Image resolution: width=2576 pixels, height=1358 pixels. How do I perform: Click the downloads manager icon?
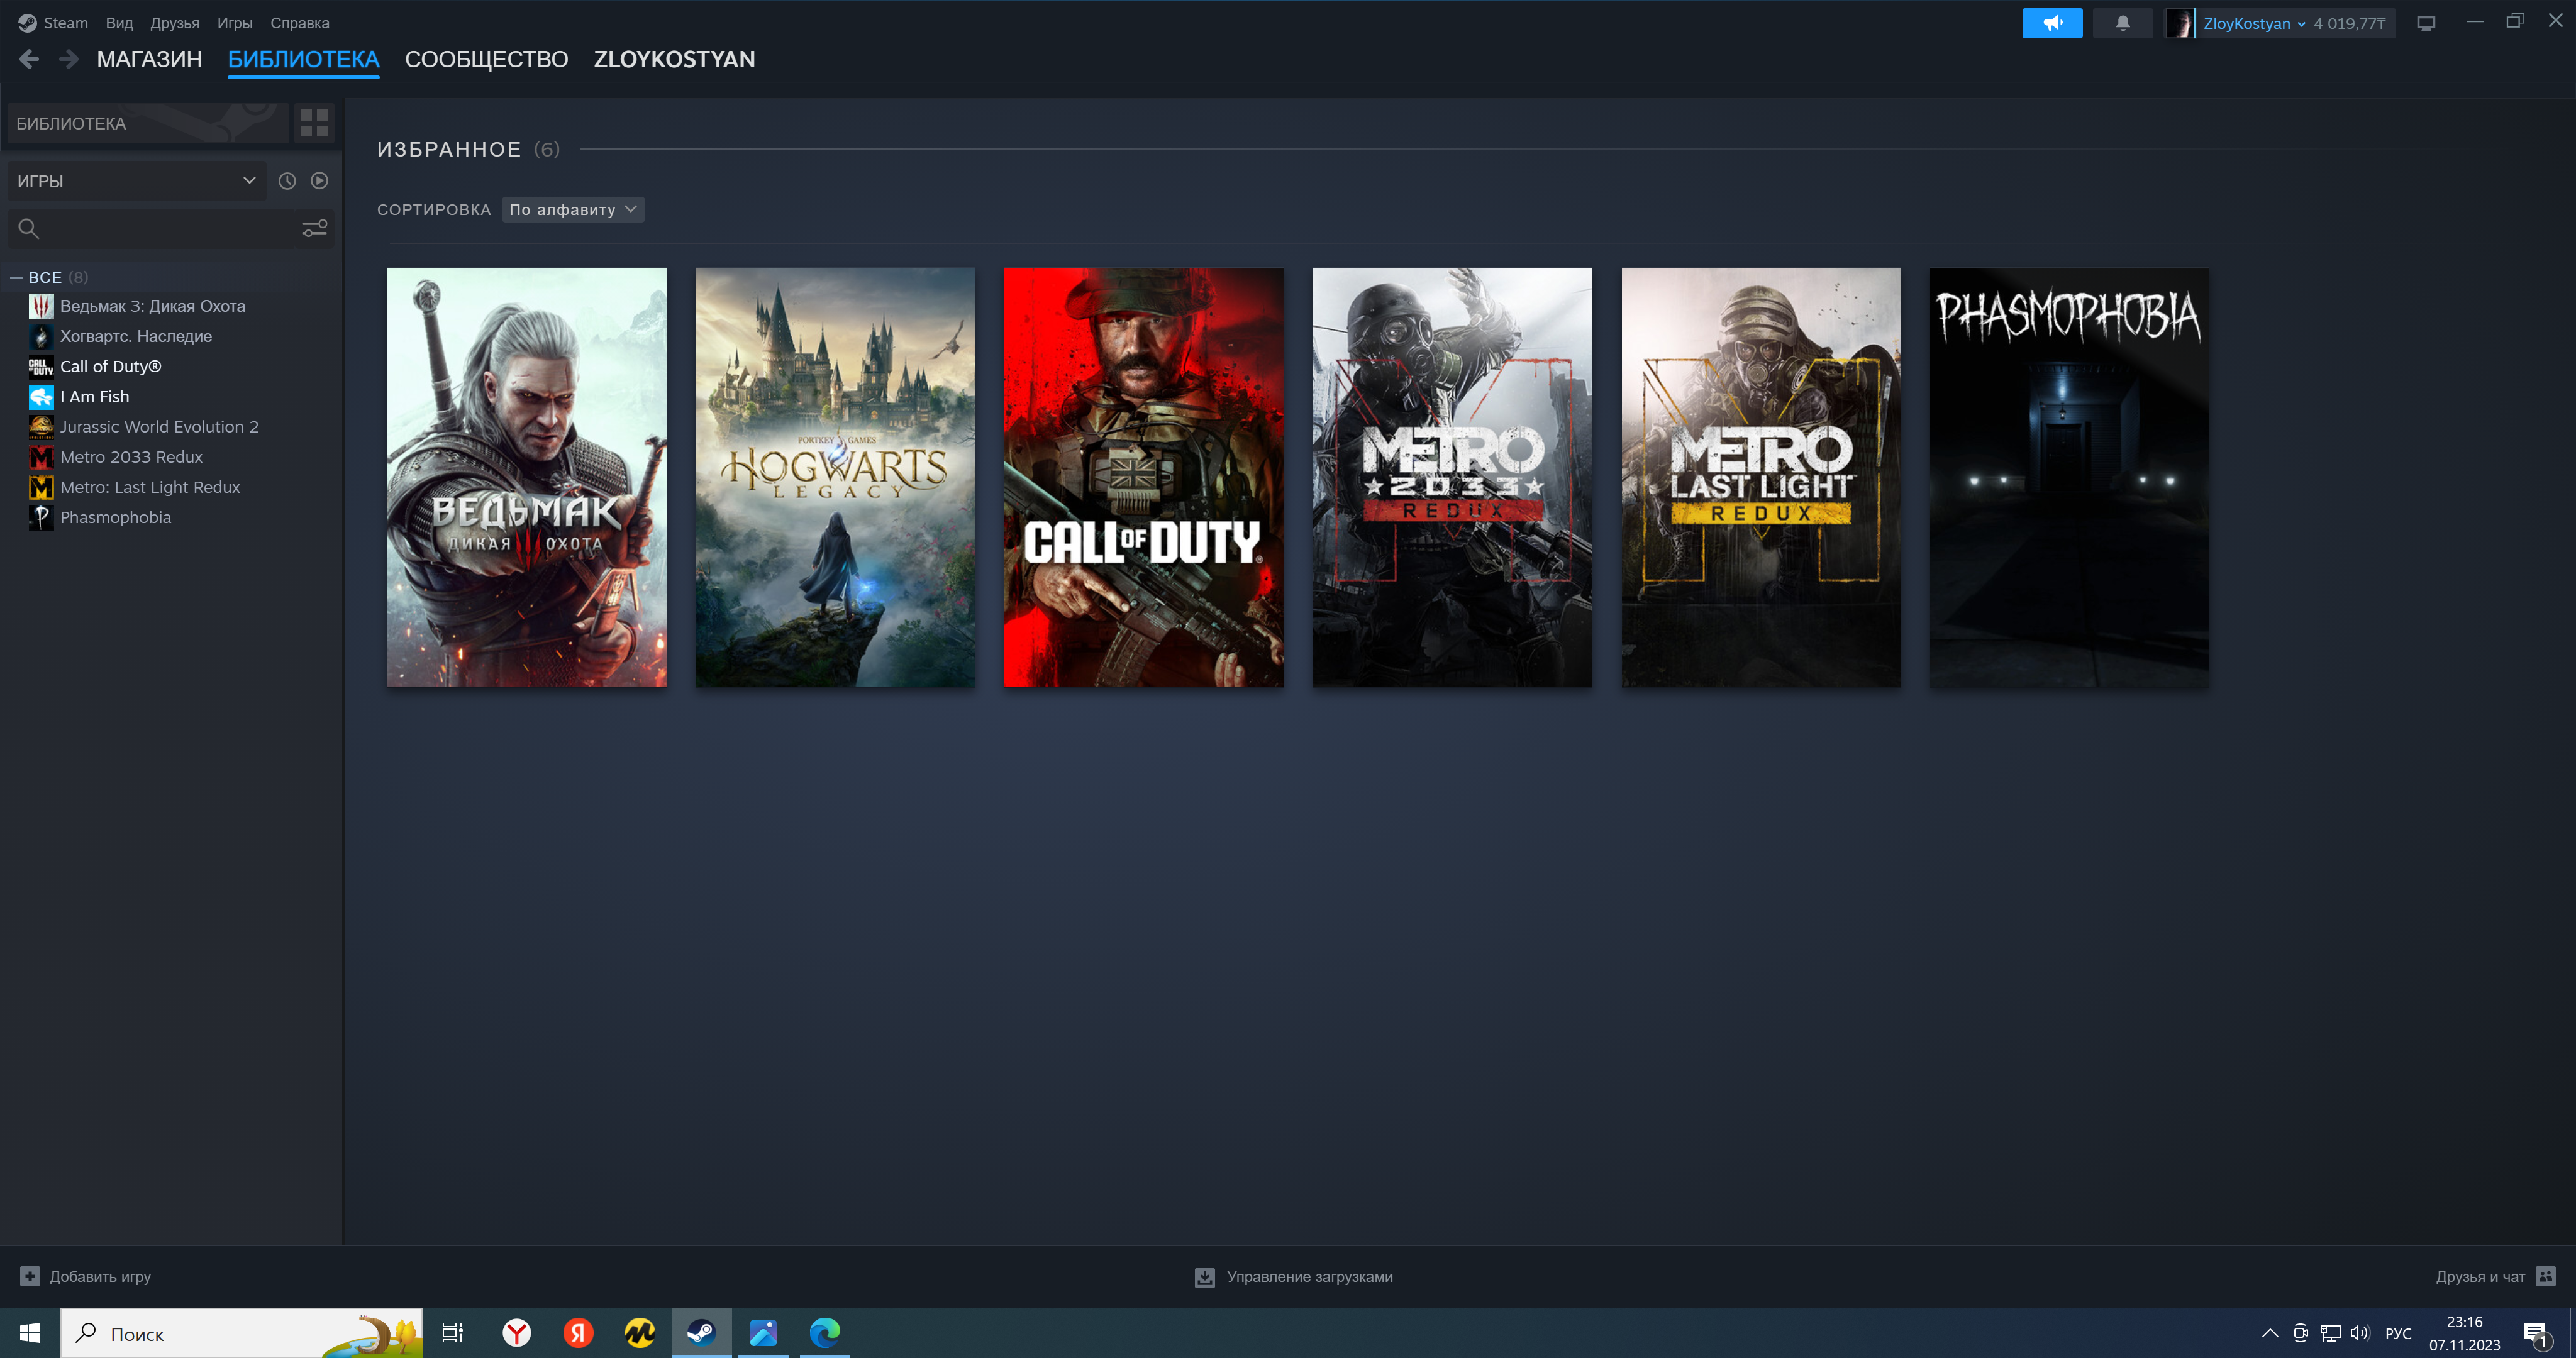pyautogui.click(x=1204, y=1277)
